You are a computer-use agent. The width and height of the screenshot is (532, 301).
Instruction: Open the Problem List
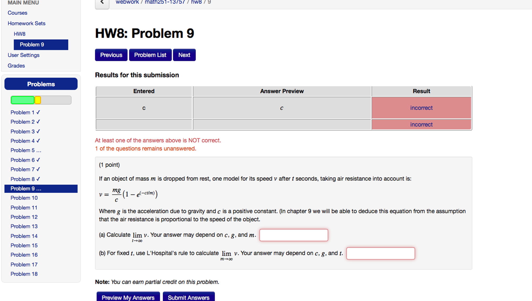150,55
